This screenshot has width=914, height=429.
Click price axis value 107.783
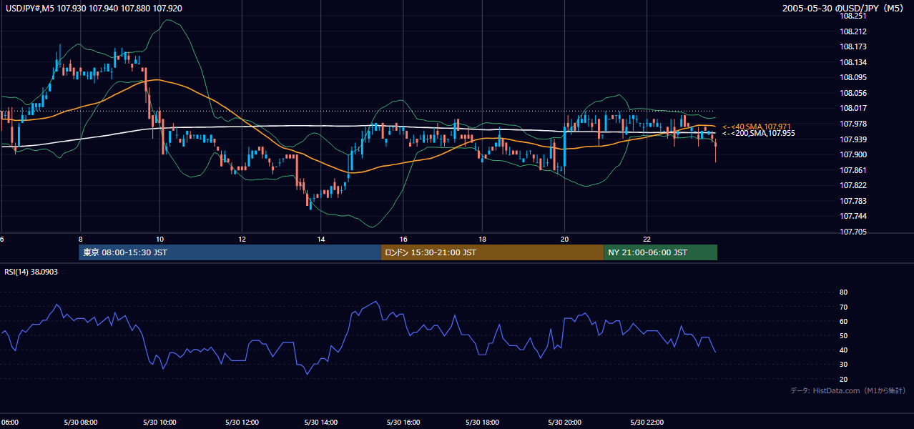coord(854,201)
